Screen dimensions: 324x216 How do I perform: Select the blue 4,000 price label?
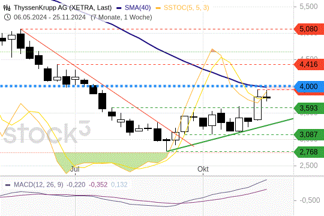(x=309, y=86)
